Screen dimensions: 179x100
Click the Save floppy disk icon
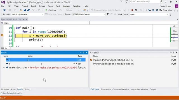[25, 10]
